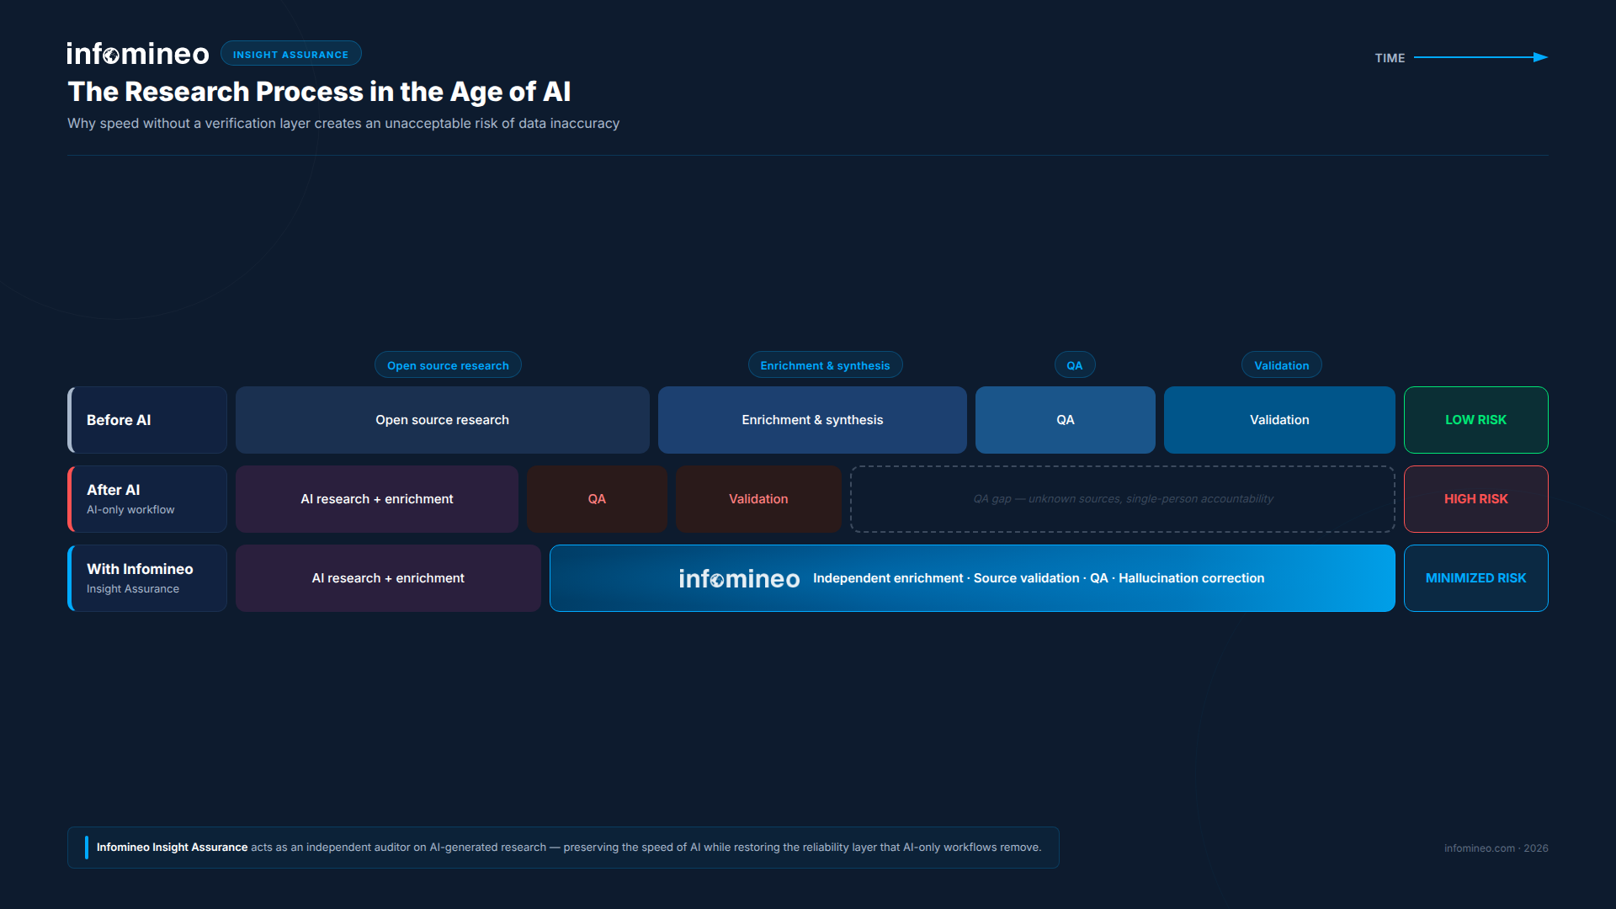Select the subtitle about speed without verification layer
1616x909 pixels.
pyautogui.click(x=343, y=123)
